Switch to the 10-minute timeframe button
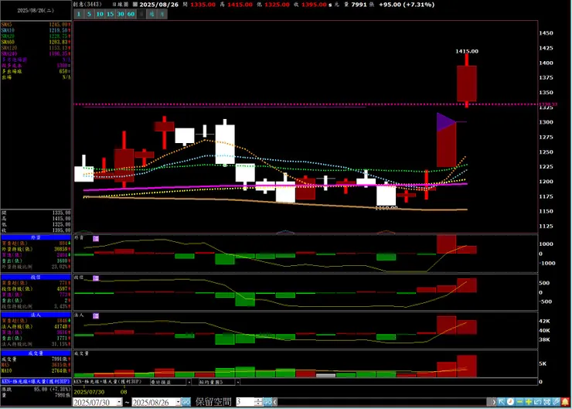 (x=99, y=14)
